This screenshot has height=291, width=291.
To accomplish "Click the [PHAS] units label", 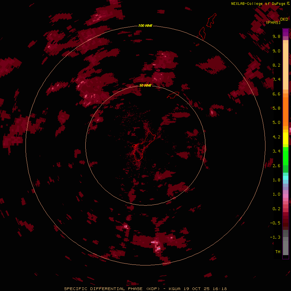I will click(x=273, y=22).
